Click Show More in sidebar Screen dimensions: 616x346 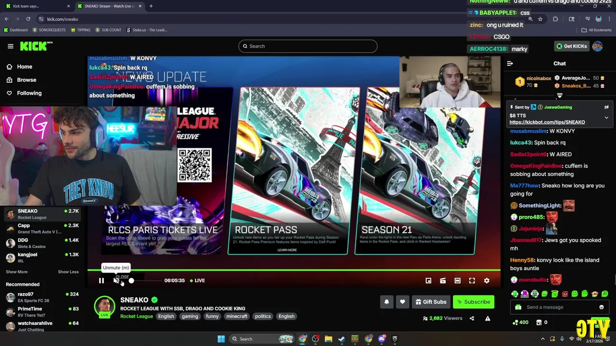pos(17,272)
